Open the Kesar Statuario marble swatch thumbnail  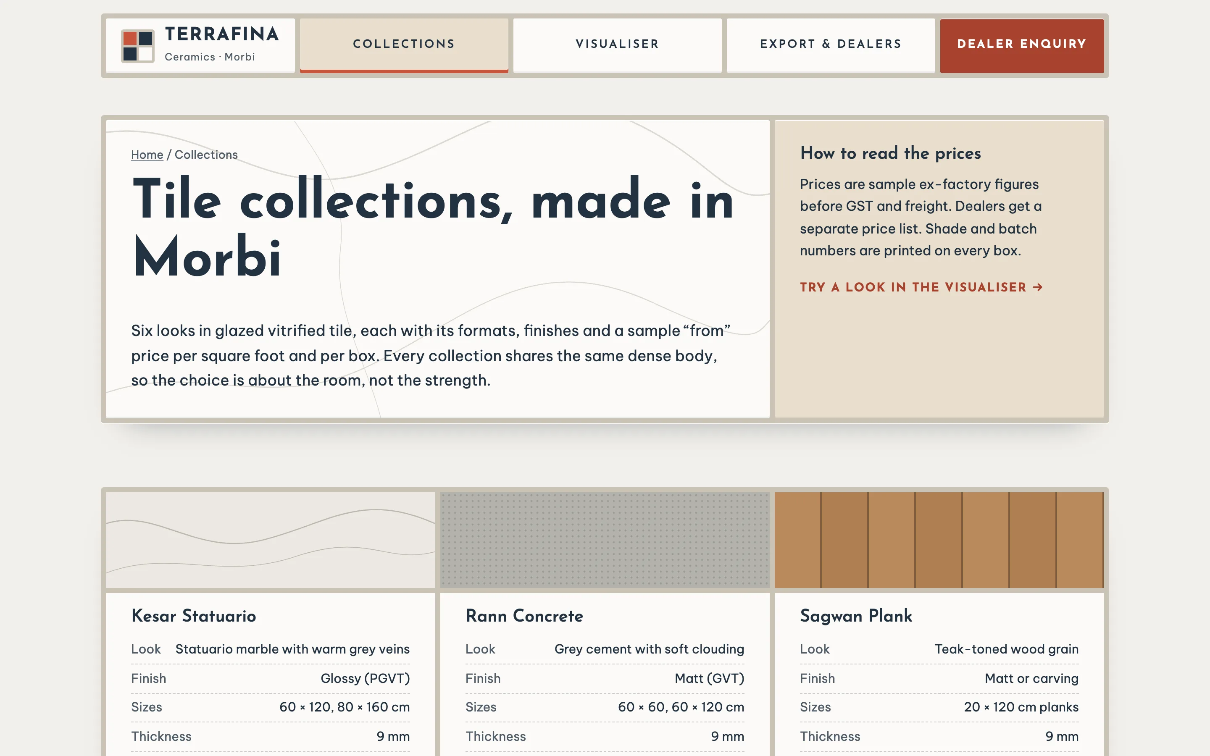[x=271, y=540]
